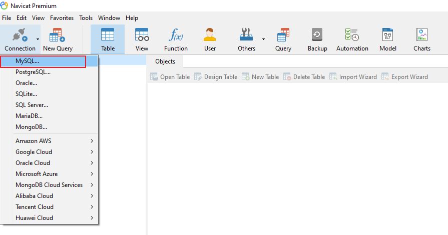Viewport: 448px width, 235px height.
Task: Click the Design Table icon
Action: [x=198, y=77]
